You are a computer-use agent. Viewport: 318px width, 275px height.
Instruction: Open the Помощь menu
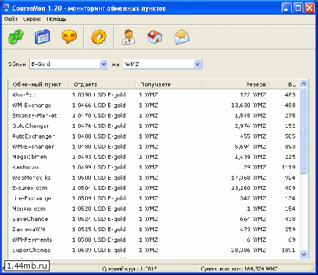(x=57, y=19)
